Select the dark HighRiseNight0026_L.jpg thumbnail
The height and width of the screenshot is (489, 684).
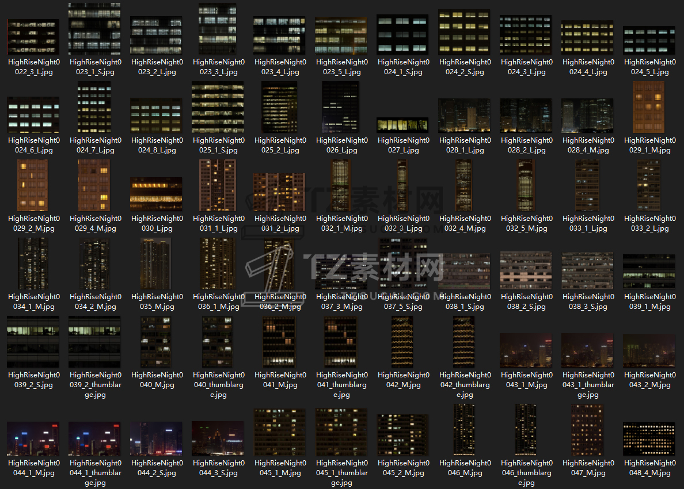[341, 107]
